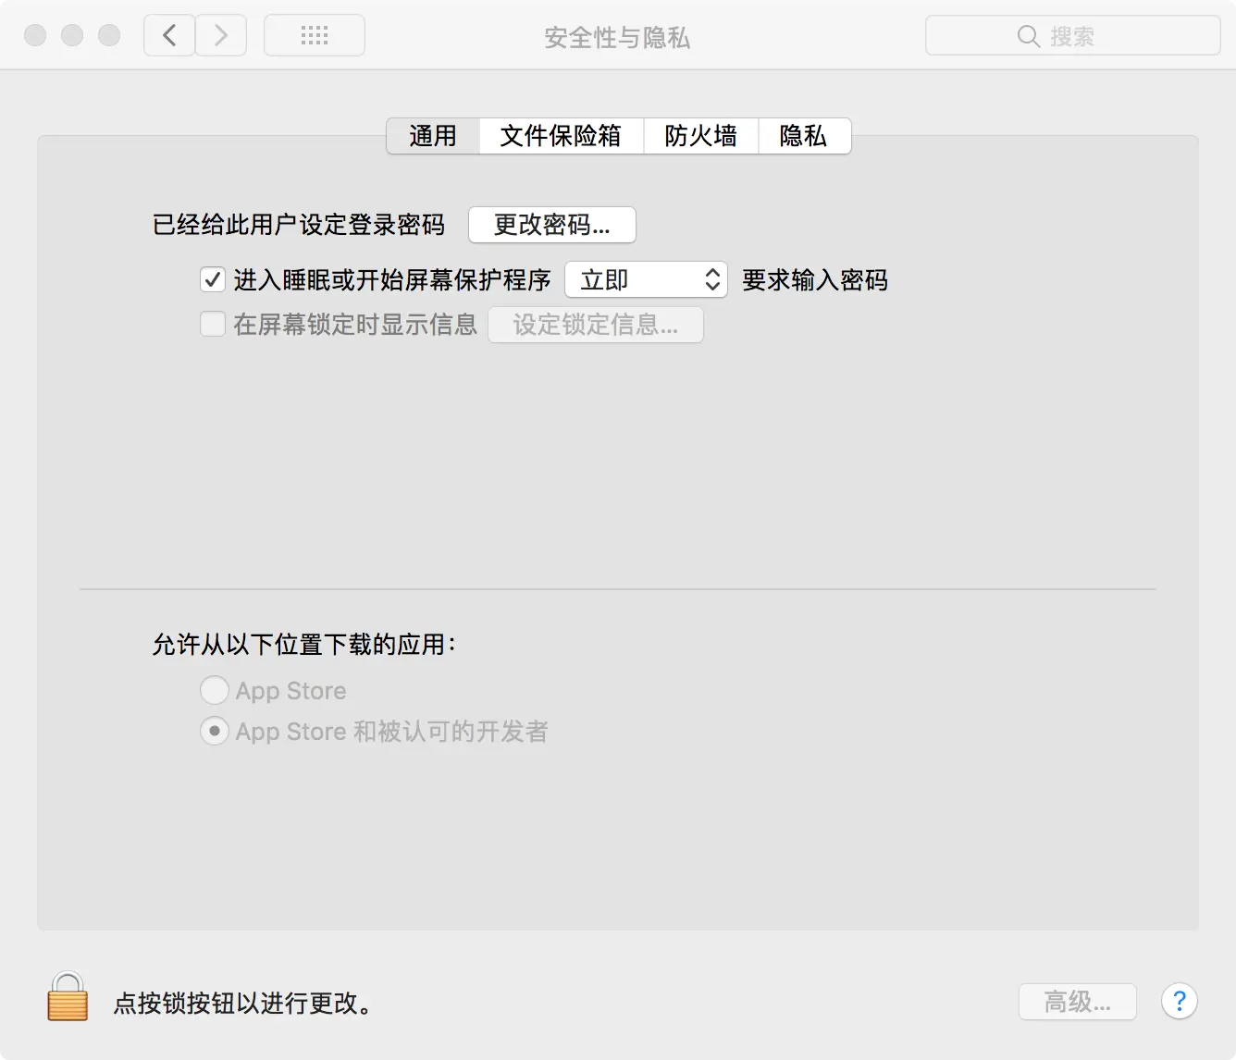The image size is (1236, 1060).
Task: Click the lock icon to make changes
Action: (x=68, y=996)
